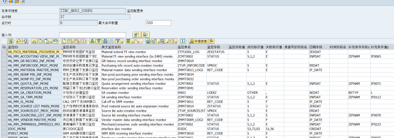Viewport: 394px width, 138px height.
Task: Click the 监控表名 column header
Action: point(192,47)
